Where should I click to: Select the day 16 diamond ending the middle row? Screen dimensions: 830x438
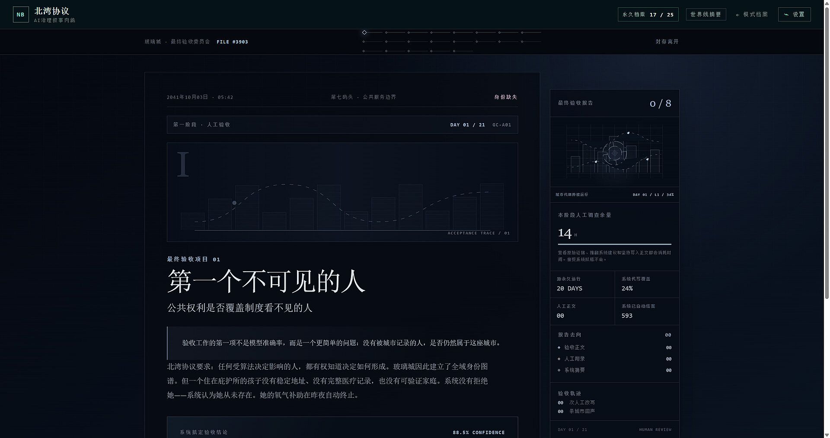pyautogui.click(x=522, y=41)
